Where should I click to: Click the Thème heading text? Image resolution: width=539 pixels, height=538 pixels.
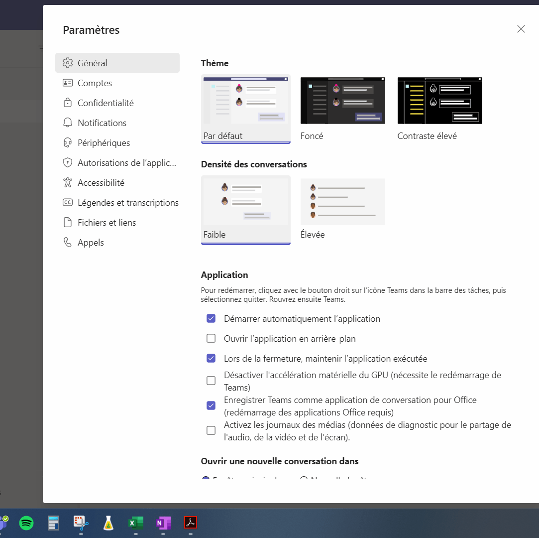215,63
